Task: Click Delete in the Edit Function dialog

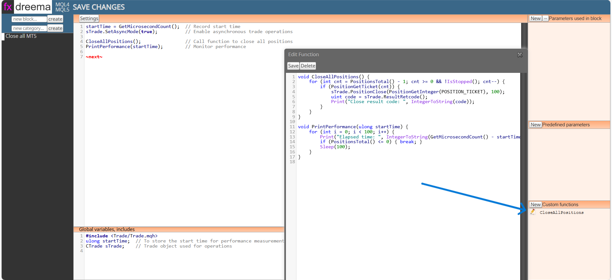Action: point(308,66)
